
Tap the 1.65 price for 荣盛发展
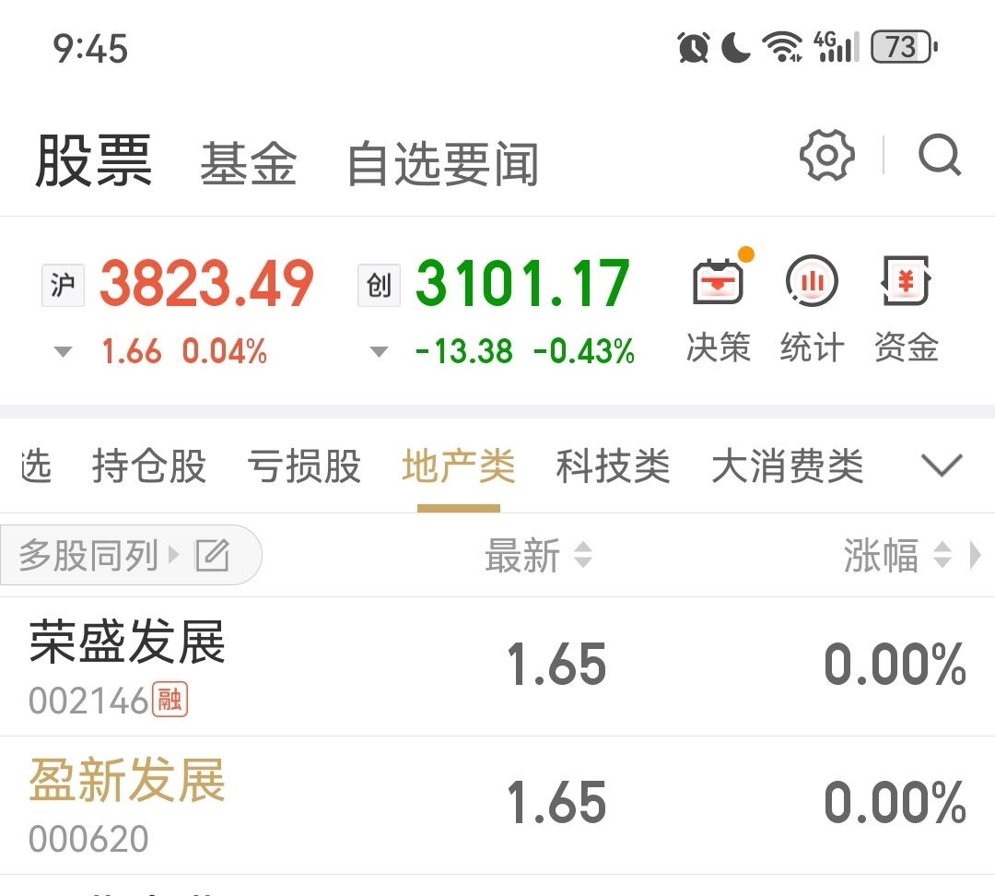557,665
